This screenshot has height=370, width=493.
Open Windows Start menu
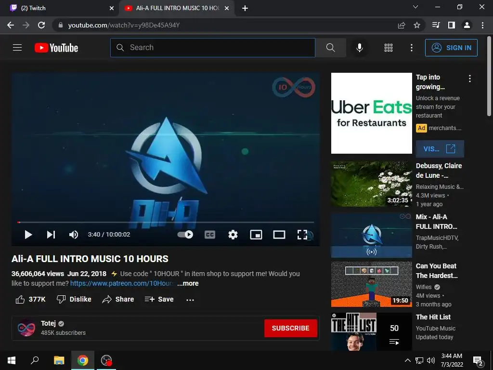click(x=12, y=360)
